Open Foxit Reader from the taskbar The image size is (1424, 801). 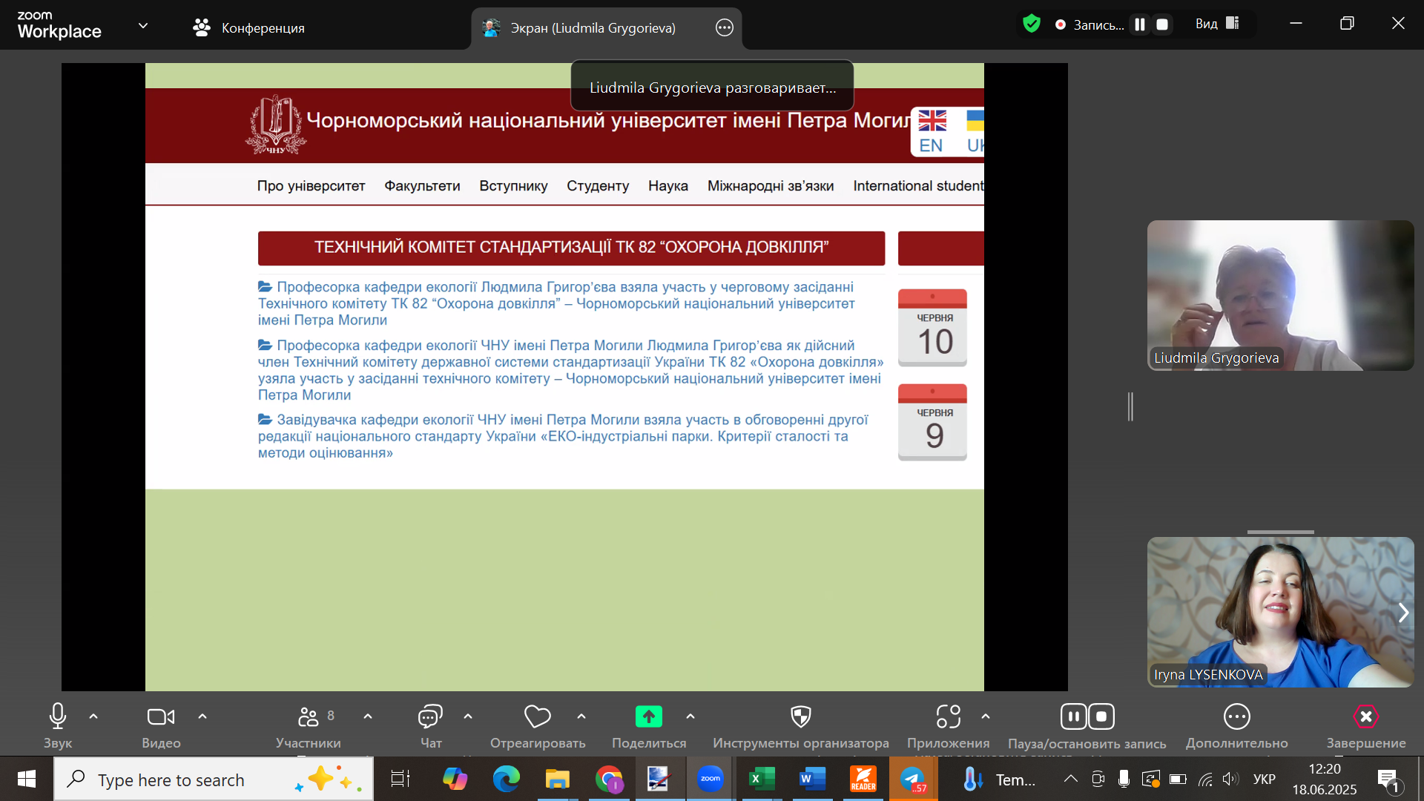[x=863, y=779]
